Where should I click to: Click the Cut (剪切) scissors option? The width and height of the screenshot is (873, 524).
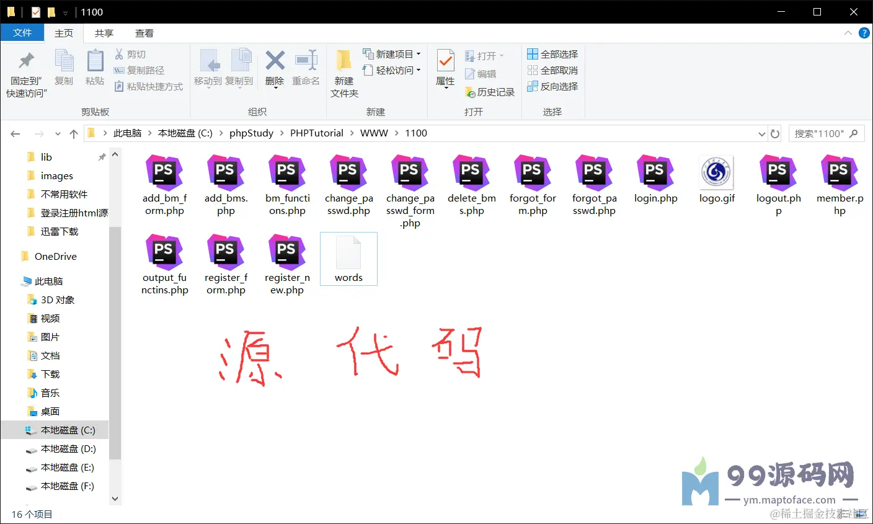click(x=130, y=55)
